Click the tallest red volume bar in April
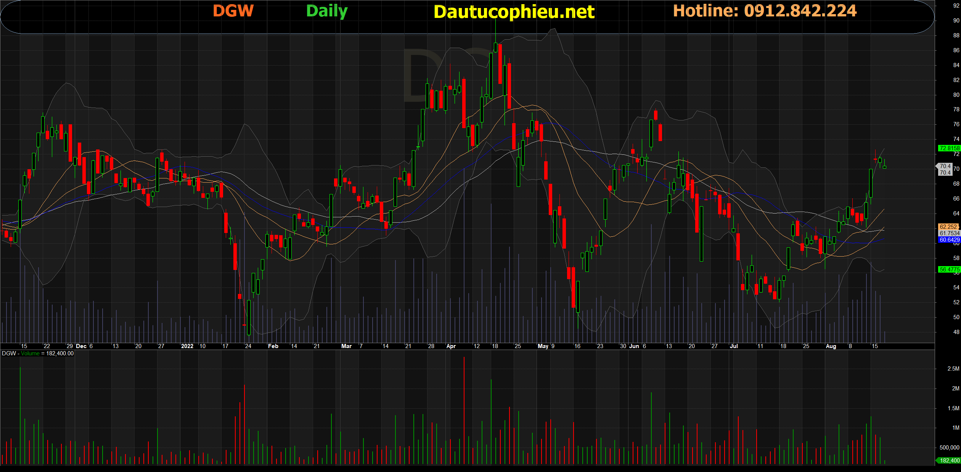 tap(464, 412)
